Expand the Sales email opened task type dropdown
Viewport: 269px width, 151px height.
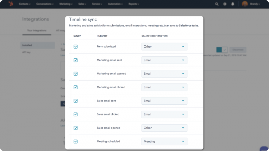164,128
